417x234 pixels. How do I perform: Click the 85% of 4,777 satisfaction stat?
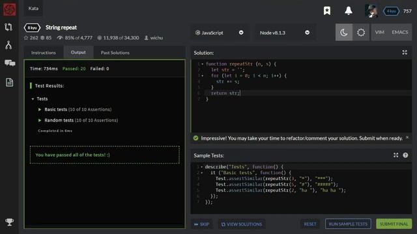tap(75, 38)
